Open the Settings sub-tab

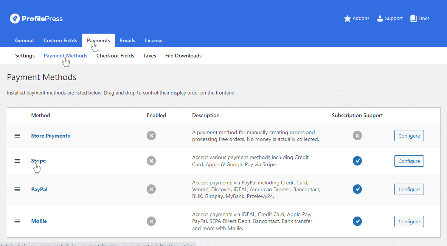25,56
